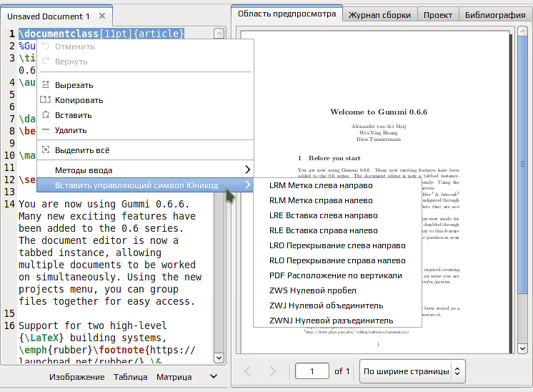Click the Матрица button

pos(174,377)
